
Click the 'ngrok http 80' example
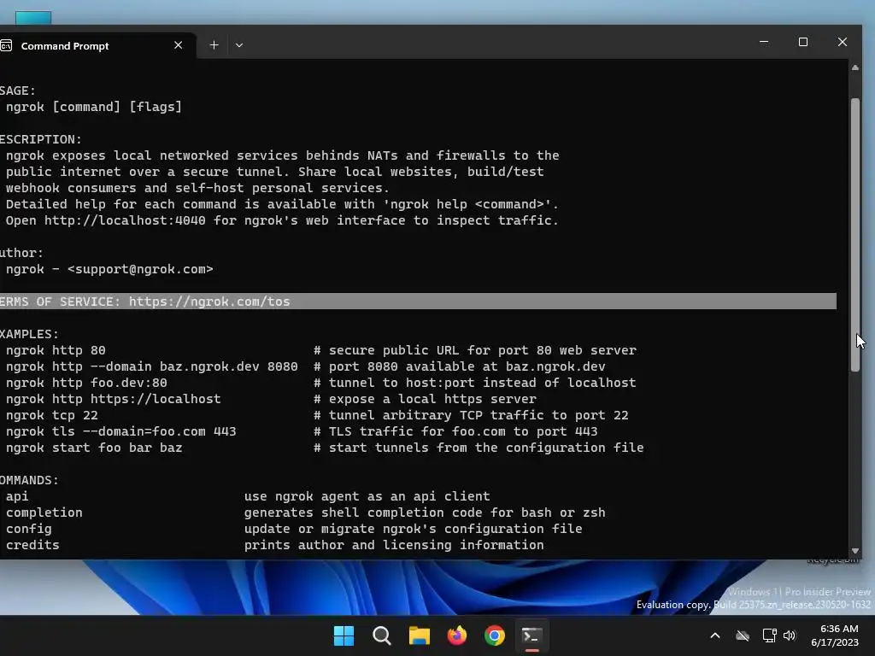[56, 350]
